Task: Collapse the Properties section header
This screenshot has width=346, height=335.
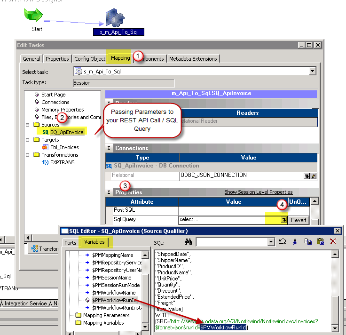Action: click(x=109, y=192)
